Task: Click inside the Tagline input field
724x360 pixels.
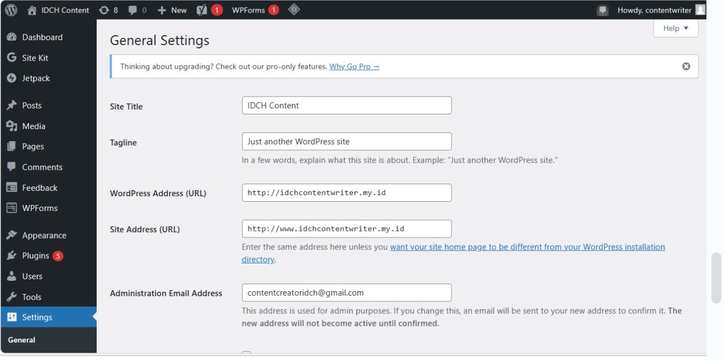Action: coord(347,142)
